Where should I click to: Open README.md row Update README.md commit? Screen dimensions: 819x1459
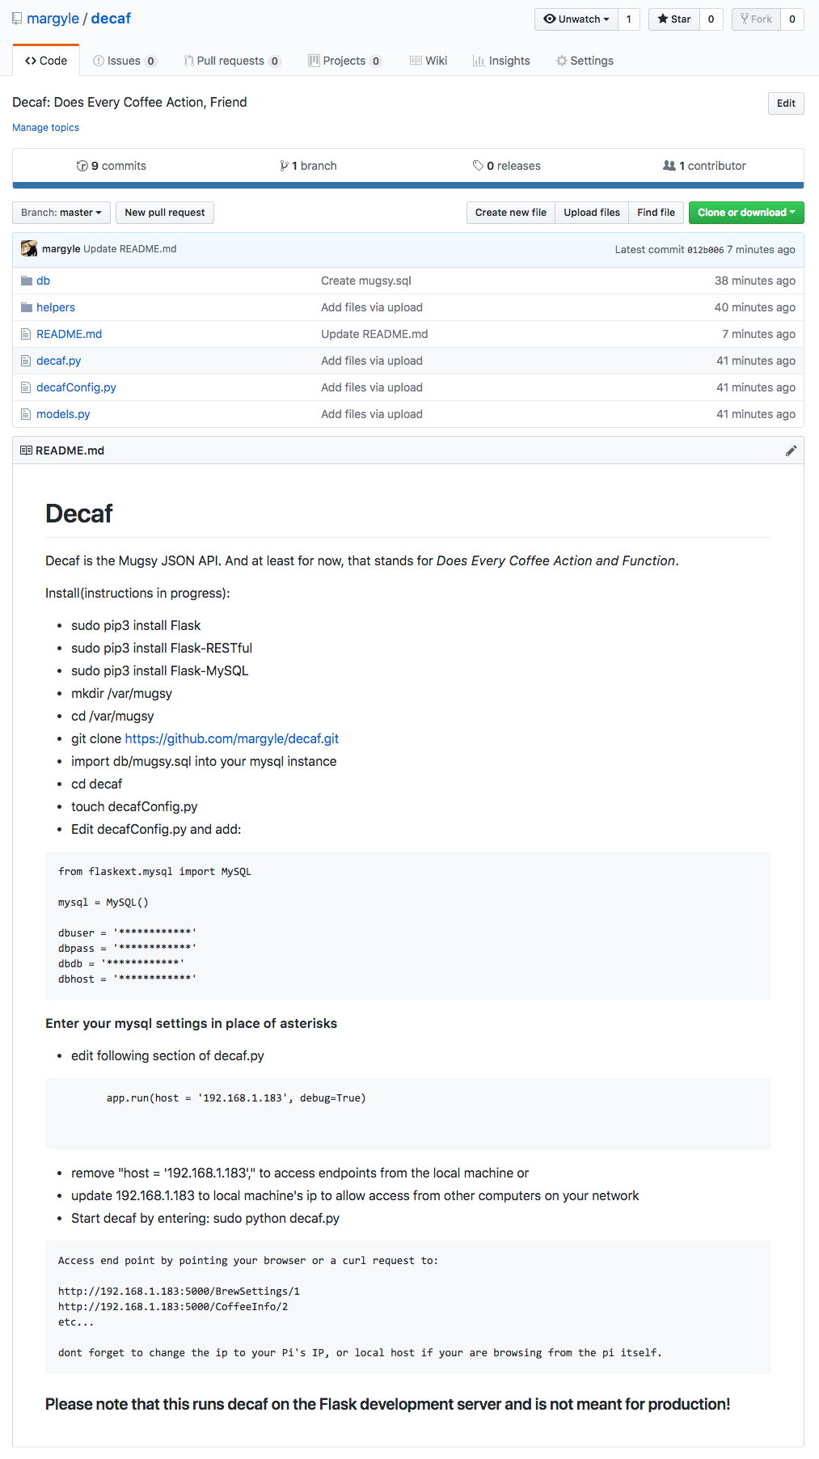(374, 334)
